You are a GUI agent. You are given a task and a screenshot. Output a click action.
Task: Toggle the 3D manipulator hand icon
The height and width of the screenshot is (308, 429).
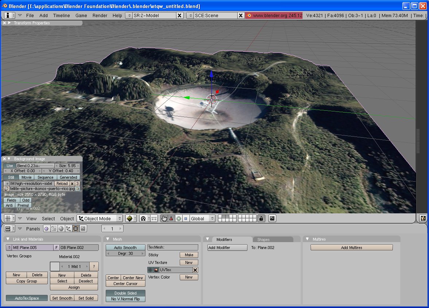click(164, 218)
